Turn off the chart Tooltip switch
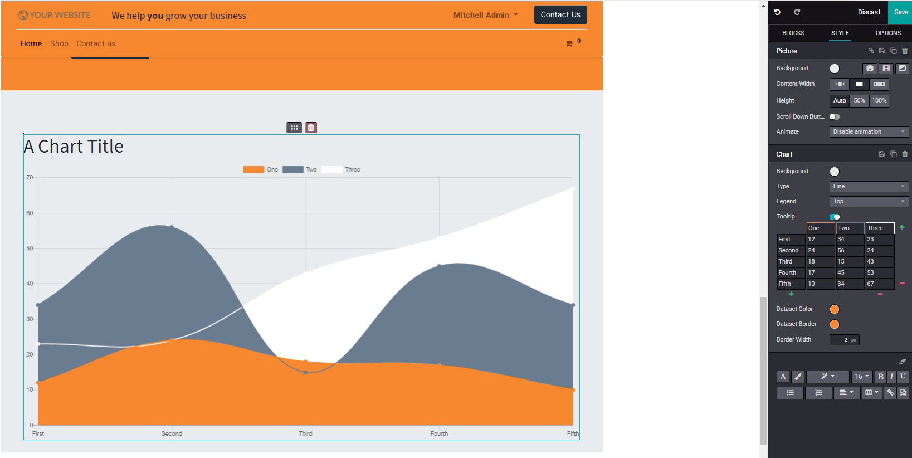 (834, 217)
